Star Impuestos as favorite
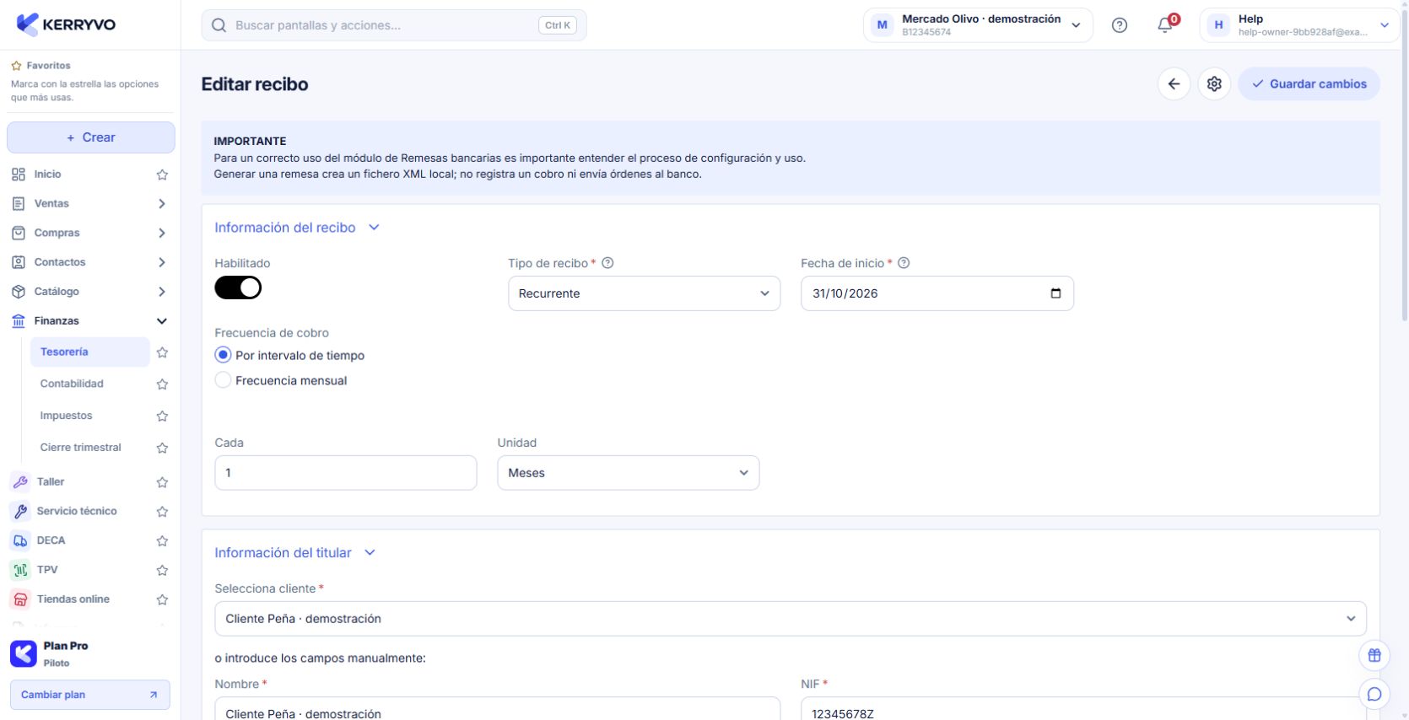 [162, 416]
